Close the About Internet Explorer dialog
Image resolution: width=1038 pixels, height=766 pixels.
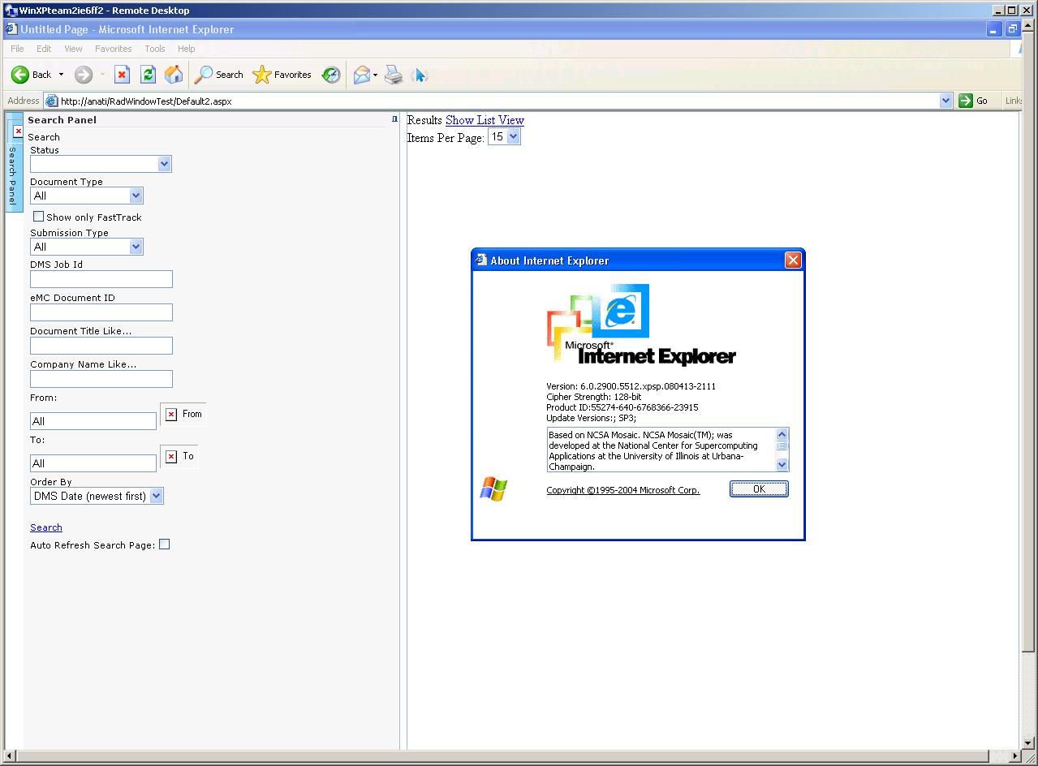click(x=793, y=260)
